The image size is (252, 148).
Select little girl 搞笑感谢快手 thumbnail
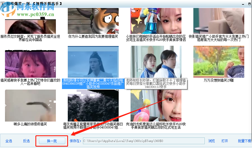click(x=30, y=64)
